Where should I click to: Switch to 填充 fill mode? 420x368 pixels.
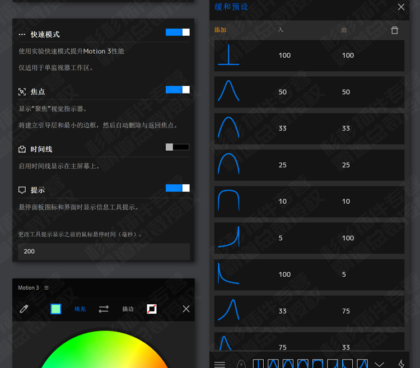click(80, 309)
